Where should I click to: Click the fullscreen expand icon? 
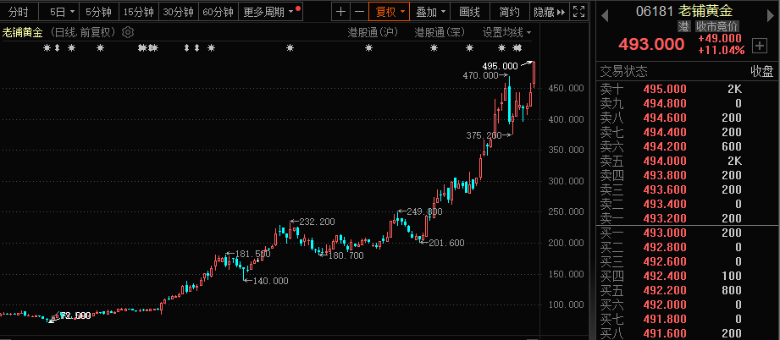[578, 12]
